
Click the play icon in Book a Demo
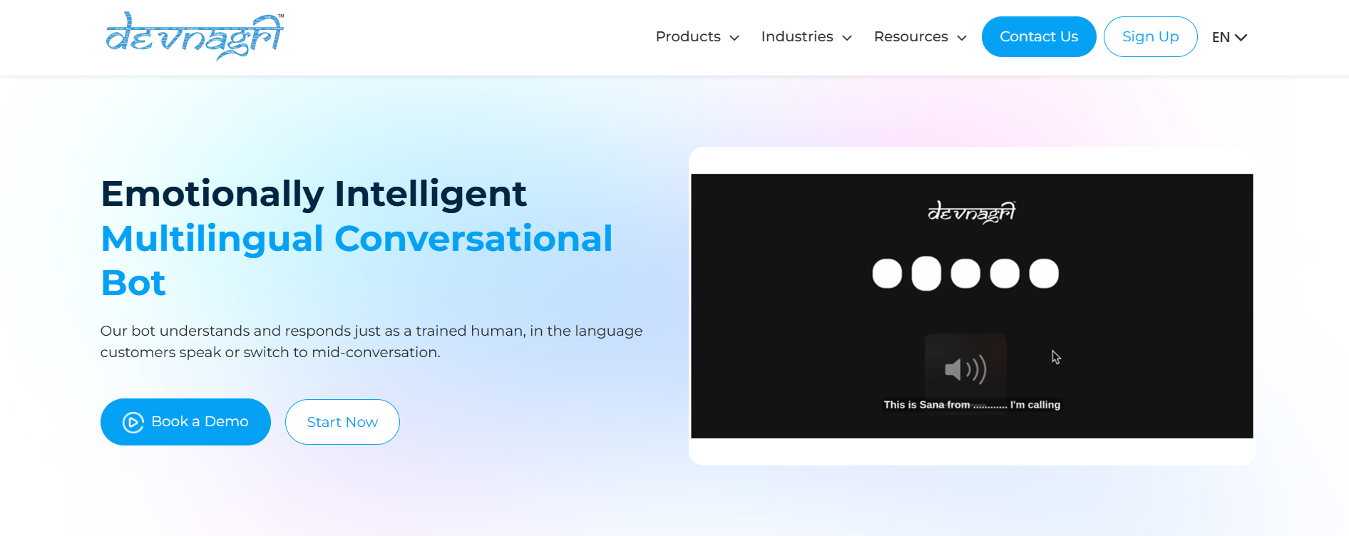pyautogui.click(x=133, y=423)
